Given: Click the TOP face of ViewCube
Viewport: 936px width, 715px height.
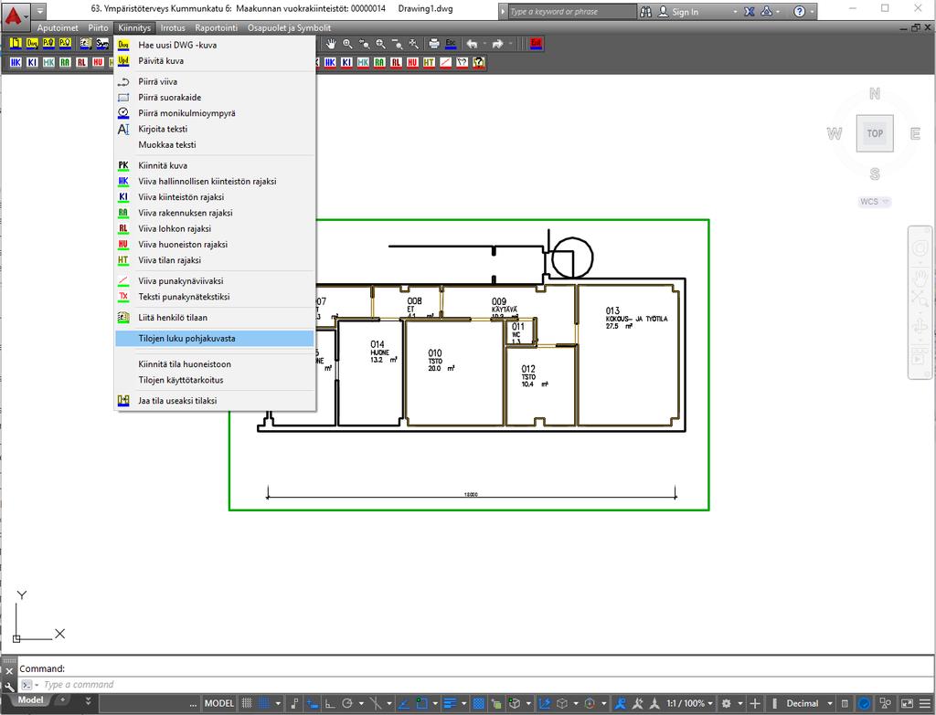Looking at the screenshot, I should (875, 133).
